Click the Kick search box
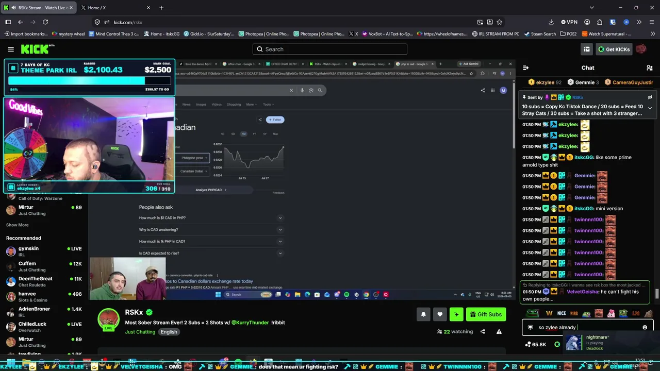 pyautogui.click(x=330, y=49)
